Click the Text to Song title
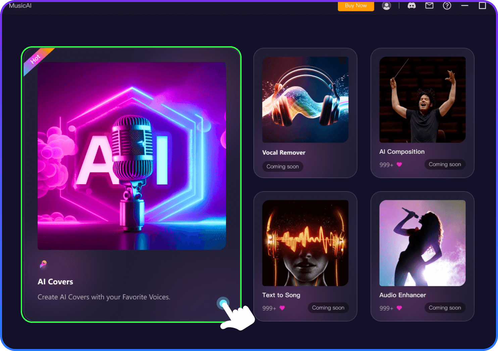 tap(281, 295)
